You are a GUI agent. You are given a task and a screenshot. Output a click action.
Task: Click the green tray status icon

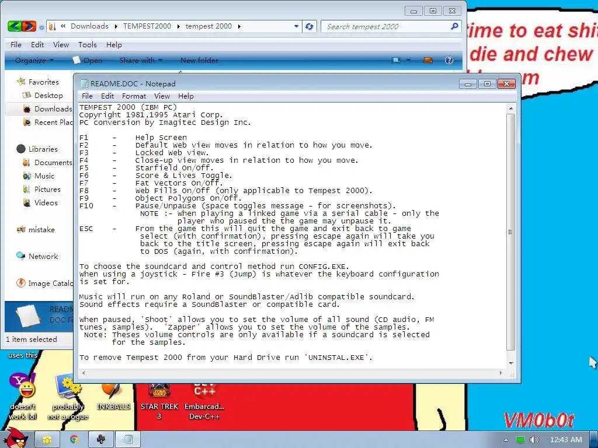coord(520,440)
